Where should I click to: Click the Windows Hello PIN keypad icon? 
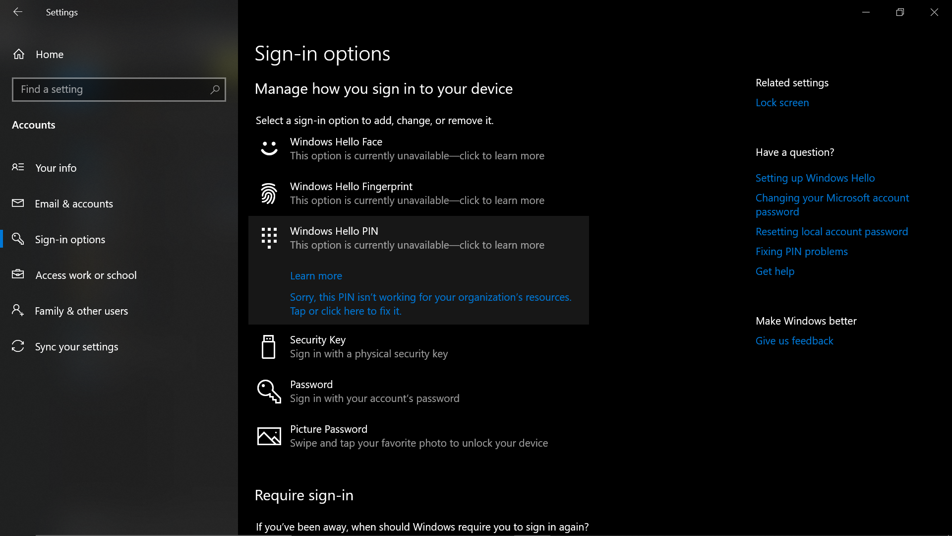click(x=269, y=238)
